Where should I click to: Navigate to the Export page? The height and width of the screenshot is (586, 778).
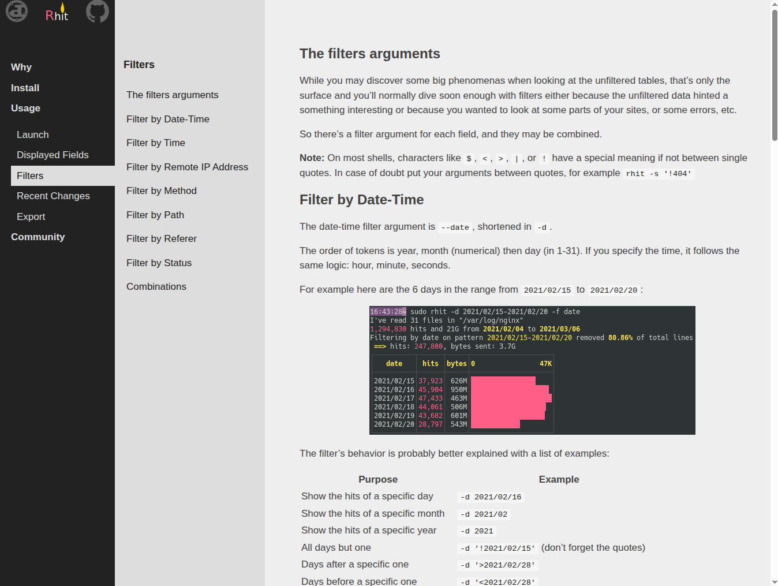(x=31, y=217)
